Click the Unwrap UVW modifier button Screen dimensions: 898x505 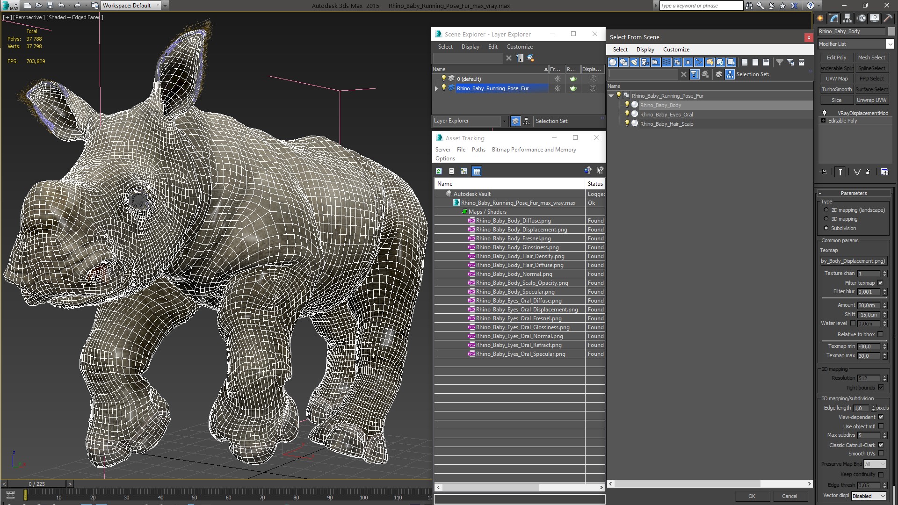[x=871, y=100]
